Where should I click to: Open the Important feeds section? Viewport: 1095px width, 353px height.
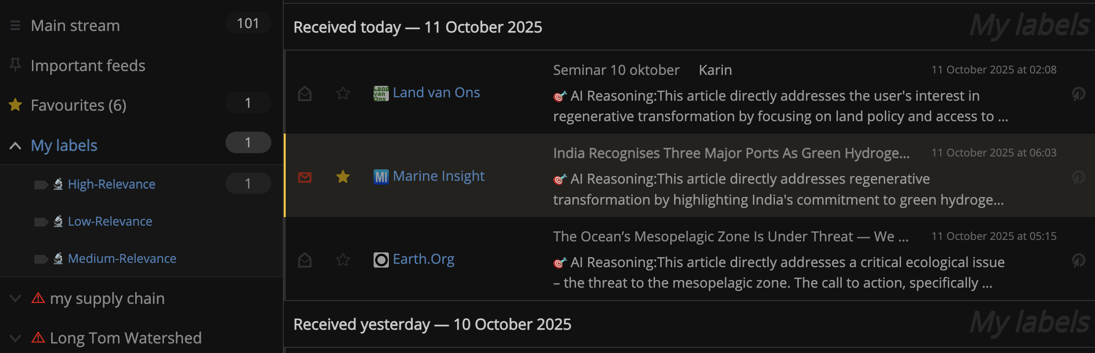pyautogui.click(x=88, y=65)
